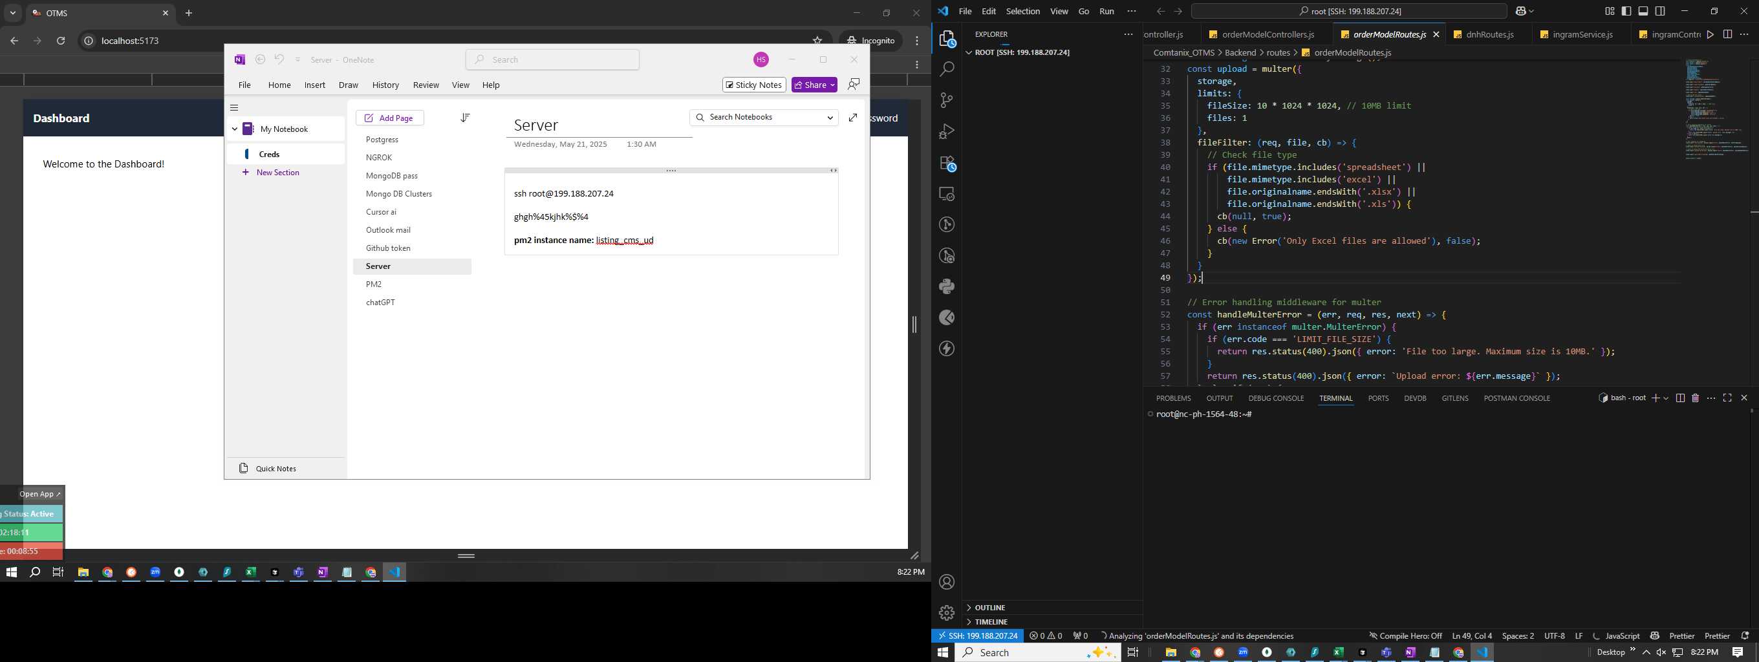Open OneNote quick access toolbar dropdown

[x=297, y=59]
